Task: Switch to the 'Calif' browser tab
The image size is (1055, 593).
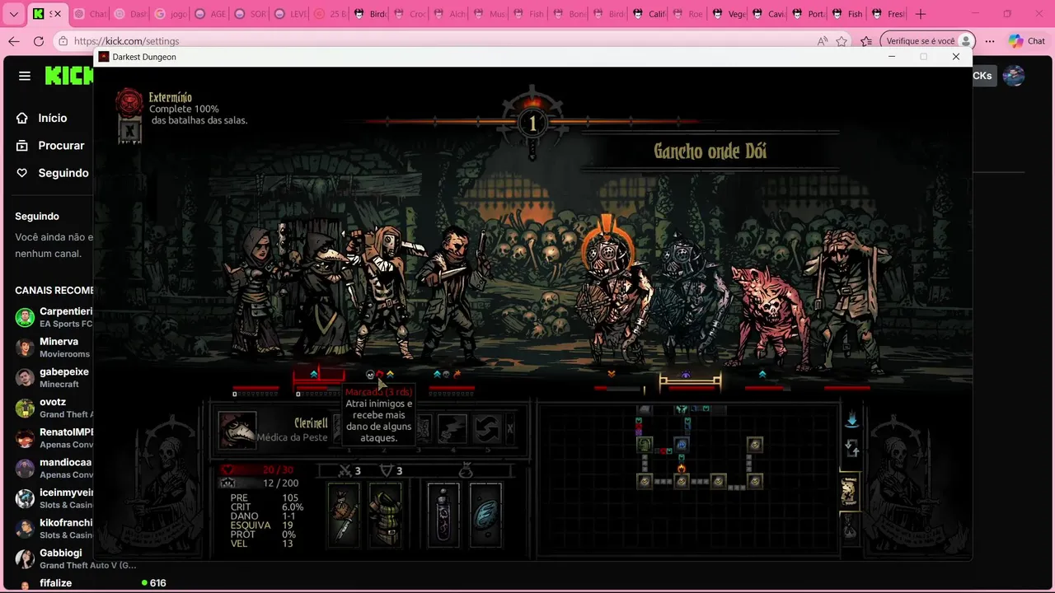Action: (648, 14)
